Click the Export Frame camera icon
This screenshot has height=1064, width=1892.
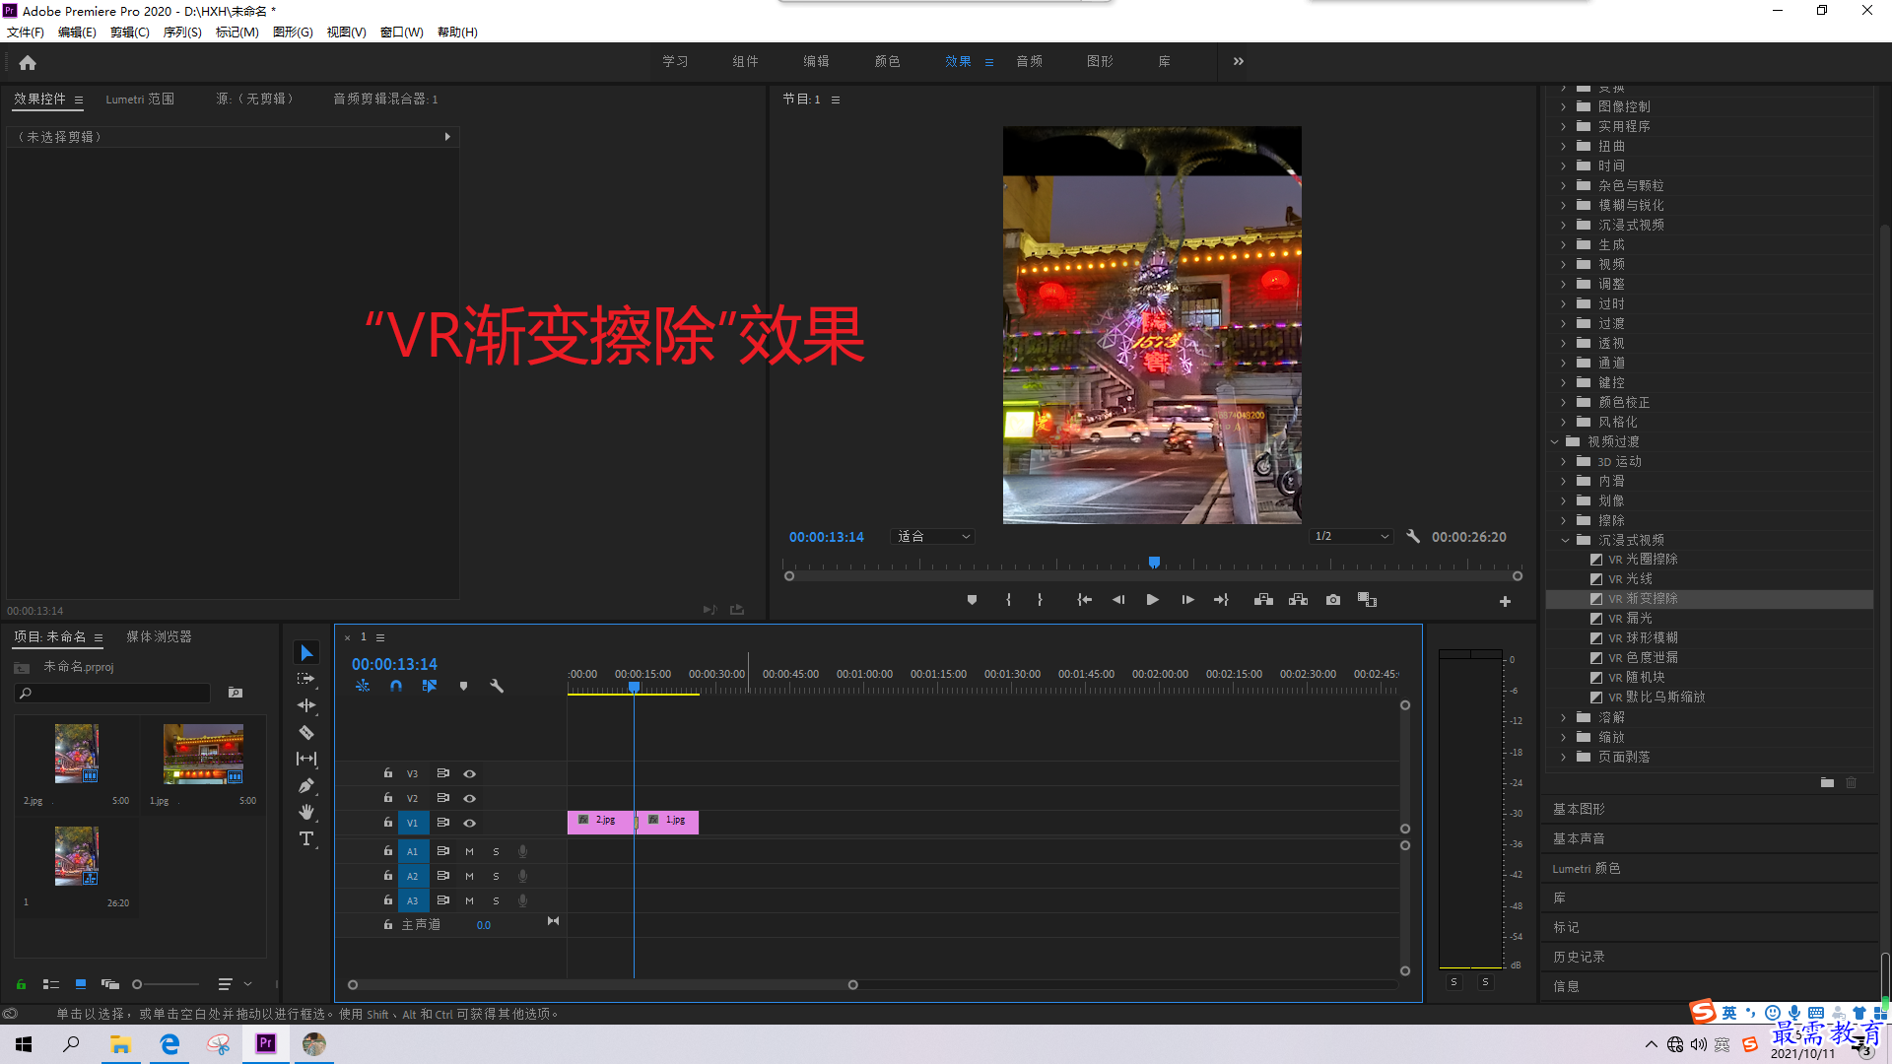1333,600
